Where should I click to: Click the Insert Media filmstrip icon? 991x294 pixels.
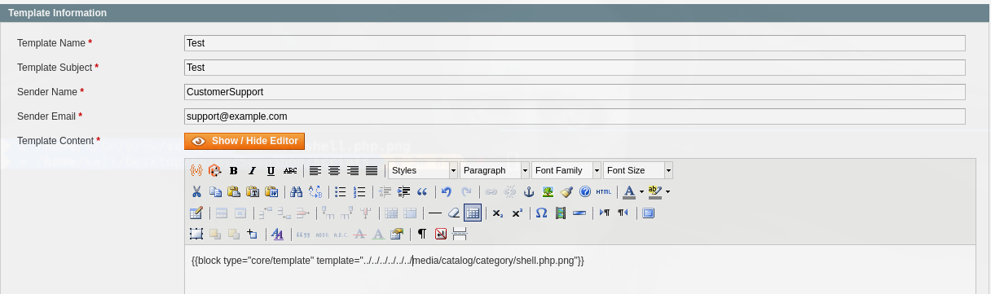click(x=561, y=213)
